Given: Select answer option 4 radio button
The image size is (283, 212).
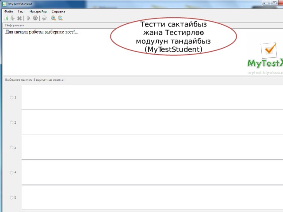Looking at the screenshot, I should click(x=11, y=173).
